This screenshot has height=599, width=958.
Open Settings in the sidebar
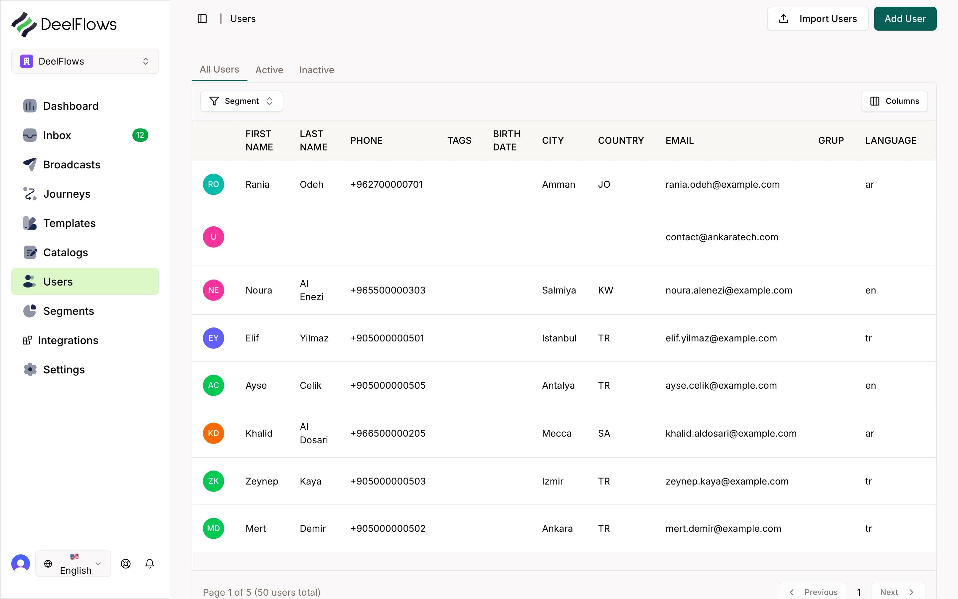(x=85, y=370)
